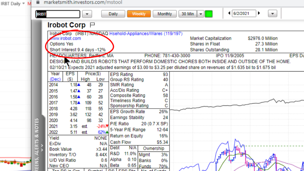Click the IRBT symbol input field
Viewport: 304px width, 171px height.
[x=58, y=14]
